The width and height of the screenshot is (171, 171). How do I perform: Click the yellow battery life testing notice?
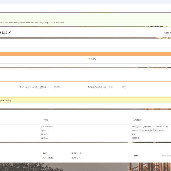pos(85,100)
